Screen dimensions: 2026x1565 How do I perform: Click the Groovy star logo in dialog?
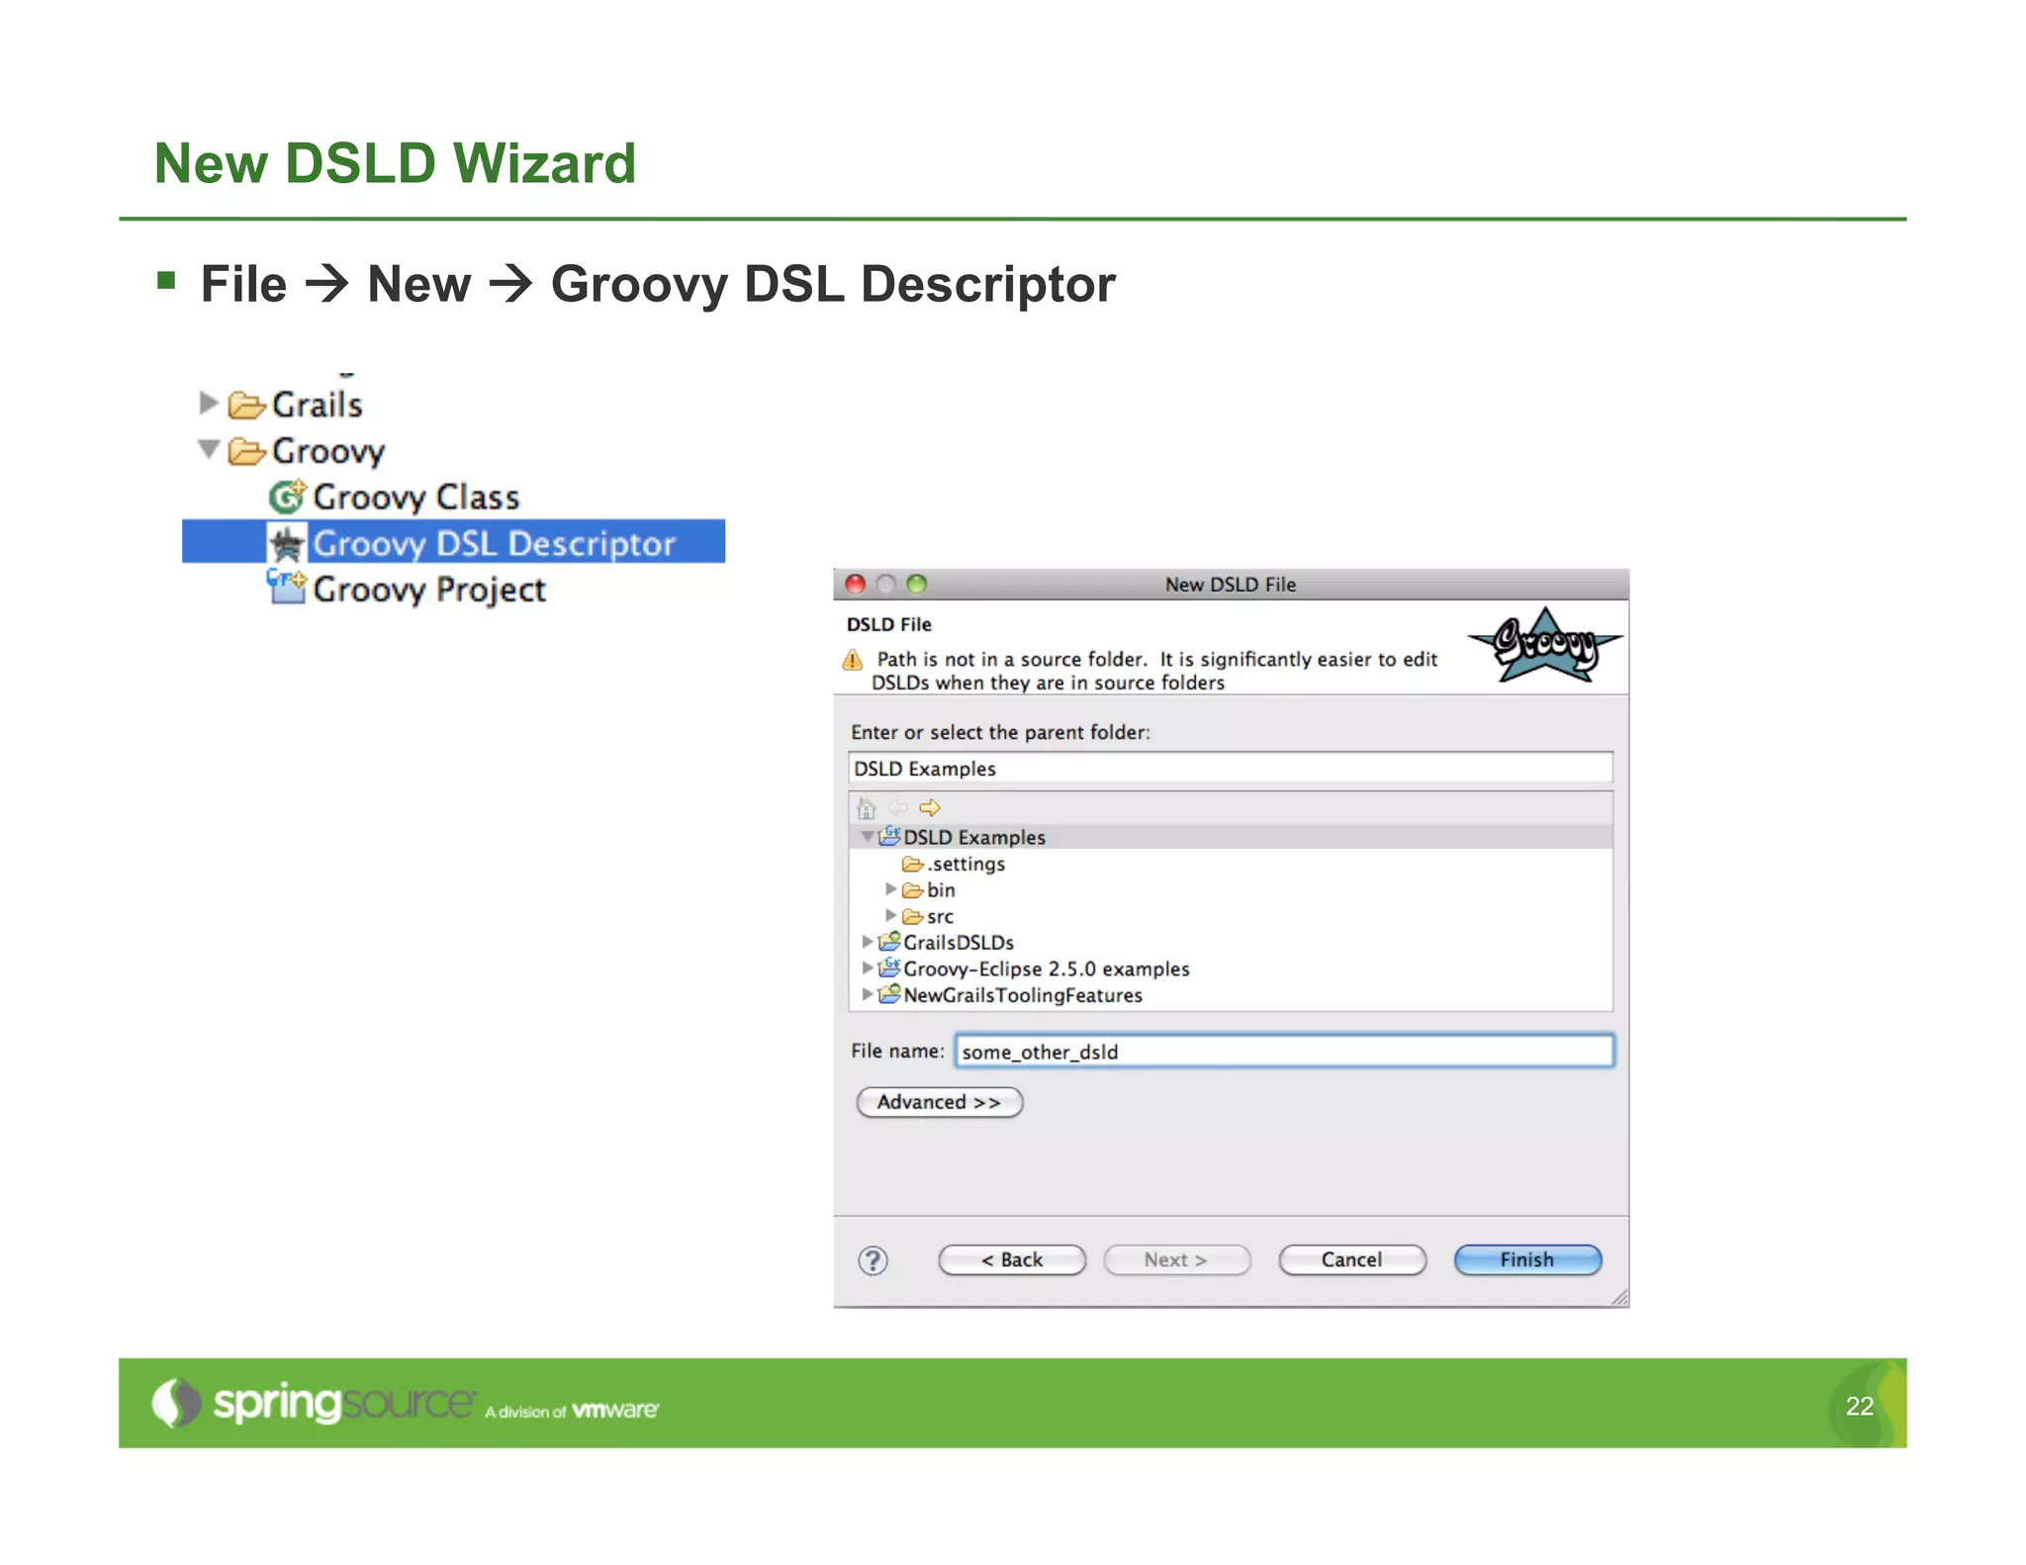pos(1545,645)
